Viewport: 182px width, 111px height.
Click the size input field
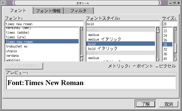point(170,24)
